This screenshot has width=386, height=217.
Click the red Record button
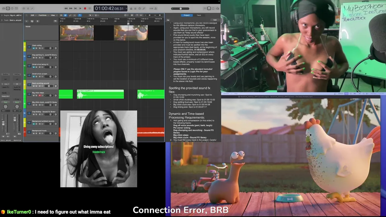click(x=85, y=8)
